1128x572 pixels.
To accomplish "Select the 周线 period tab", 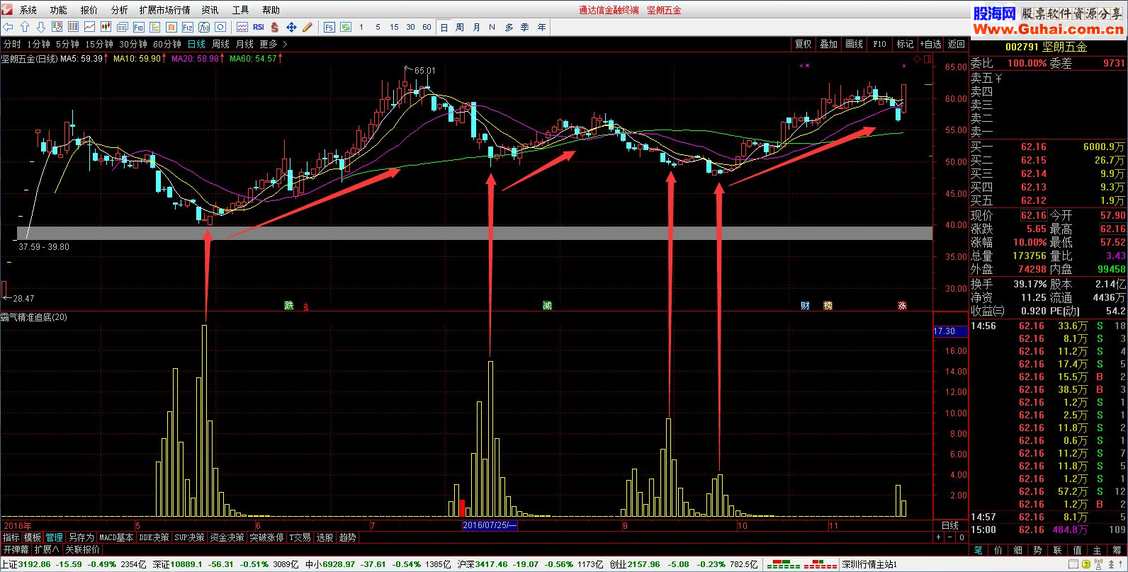I will pyautogui.click(x=221, y=44).
